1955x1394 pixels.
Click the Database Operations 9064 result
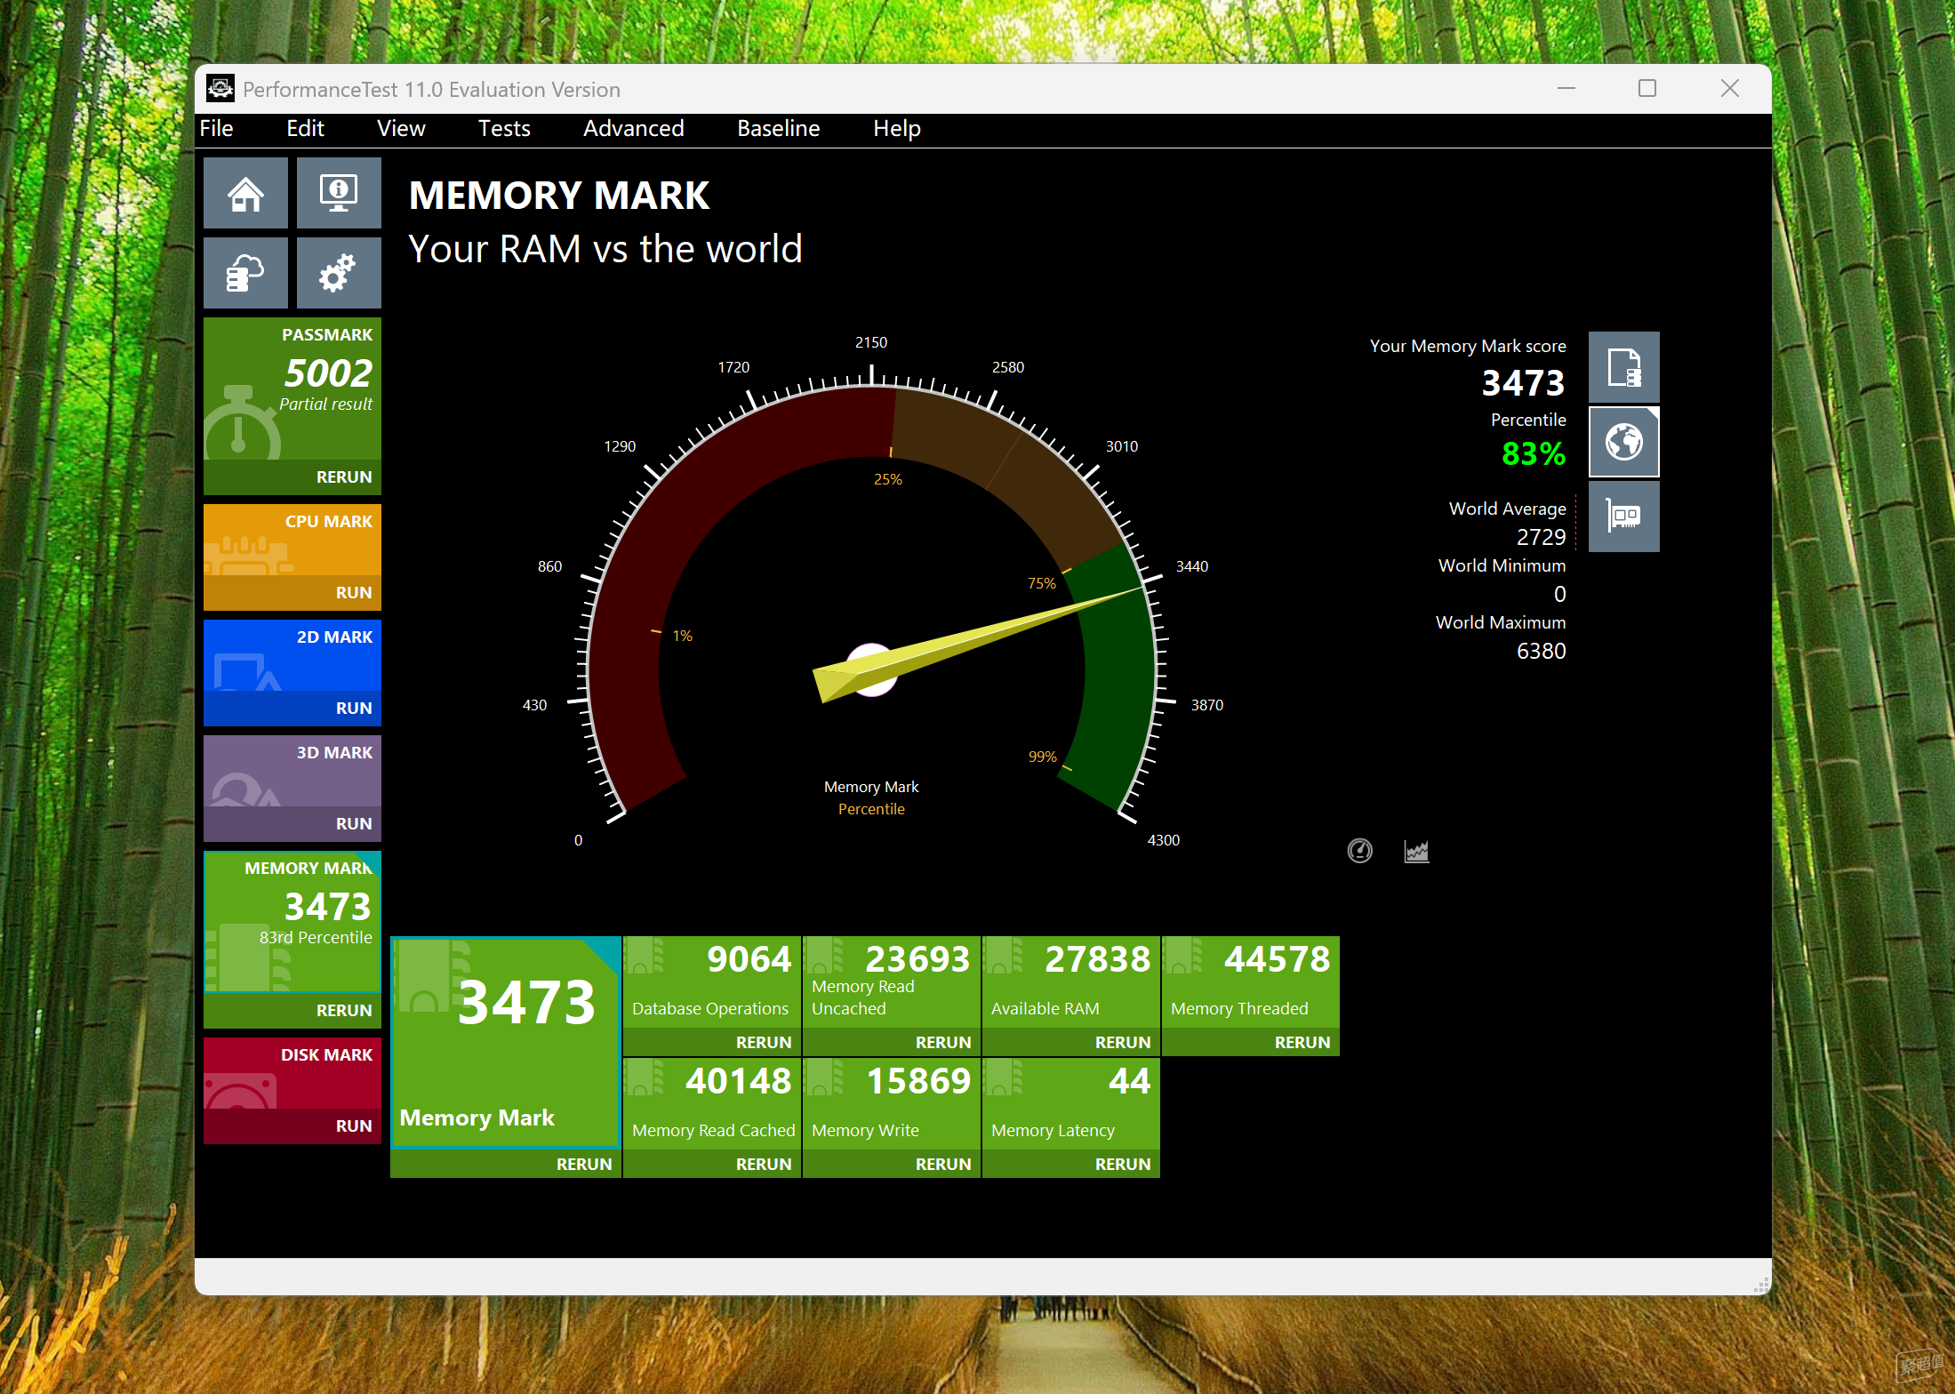coord(712,981)
